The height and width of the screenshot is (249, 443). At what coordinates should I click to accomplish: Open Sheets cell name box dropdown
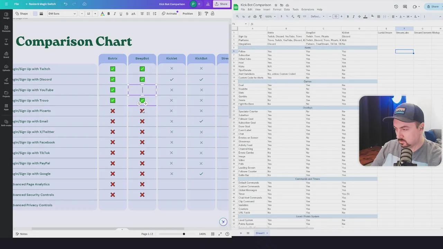[x=246, y=24]
